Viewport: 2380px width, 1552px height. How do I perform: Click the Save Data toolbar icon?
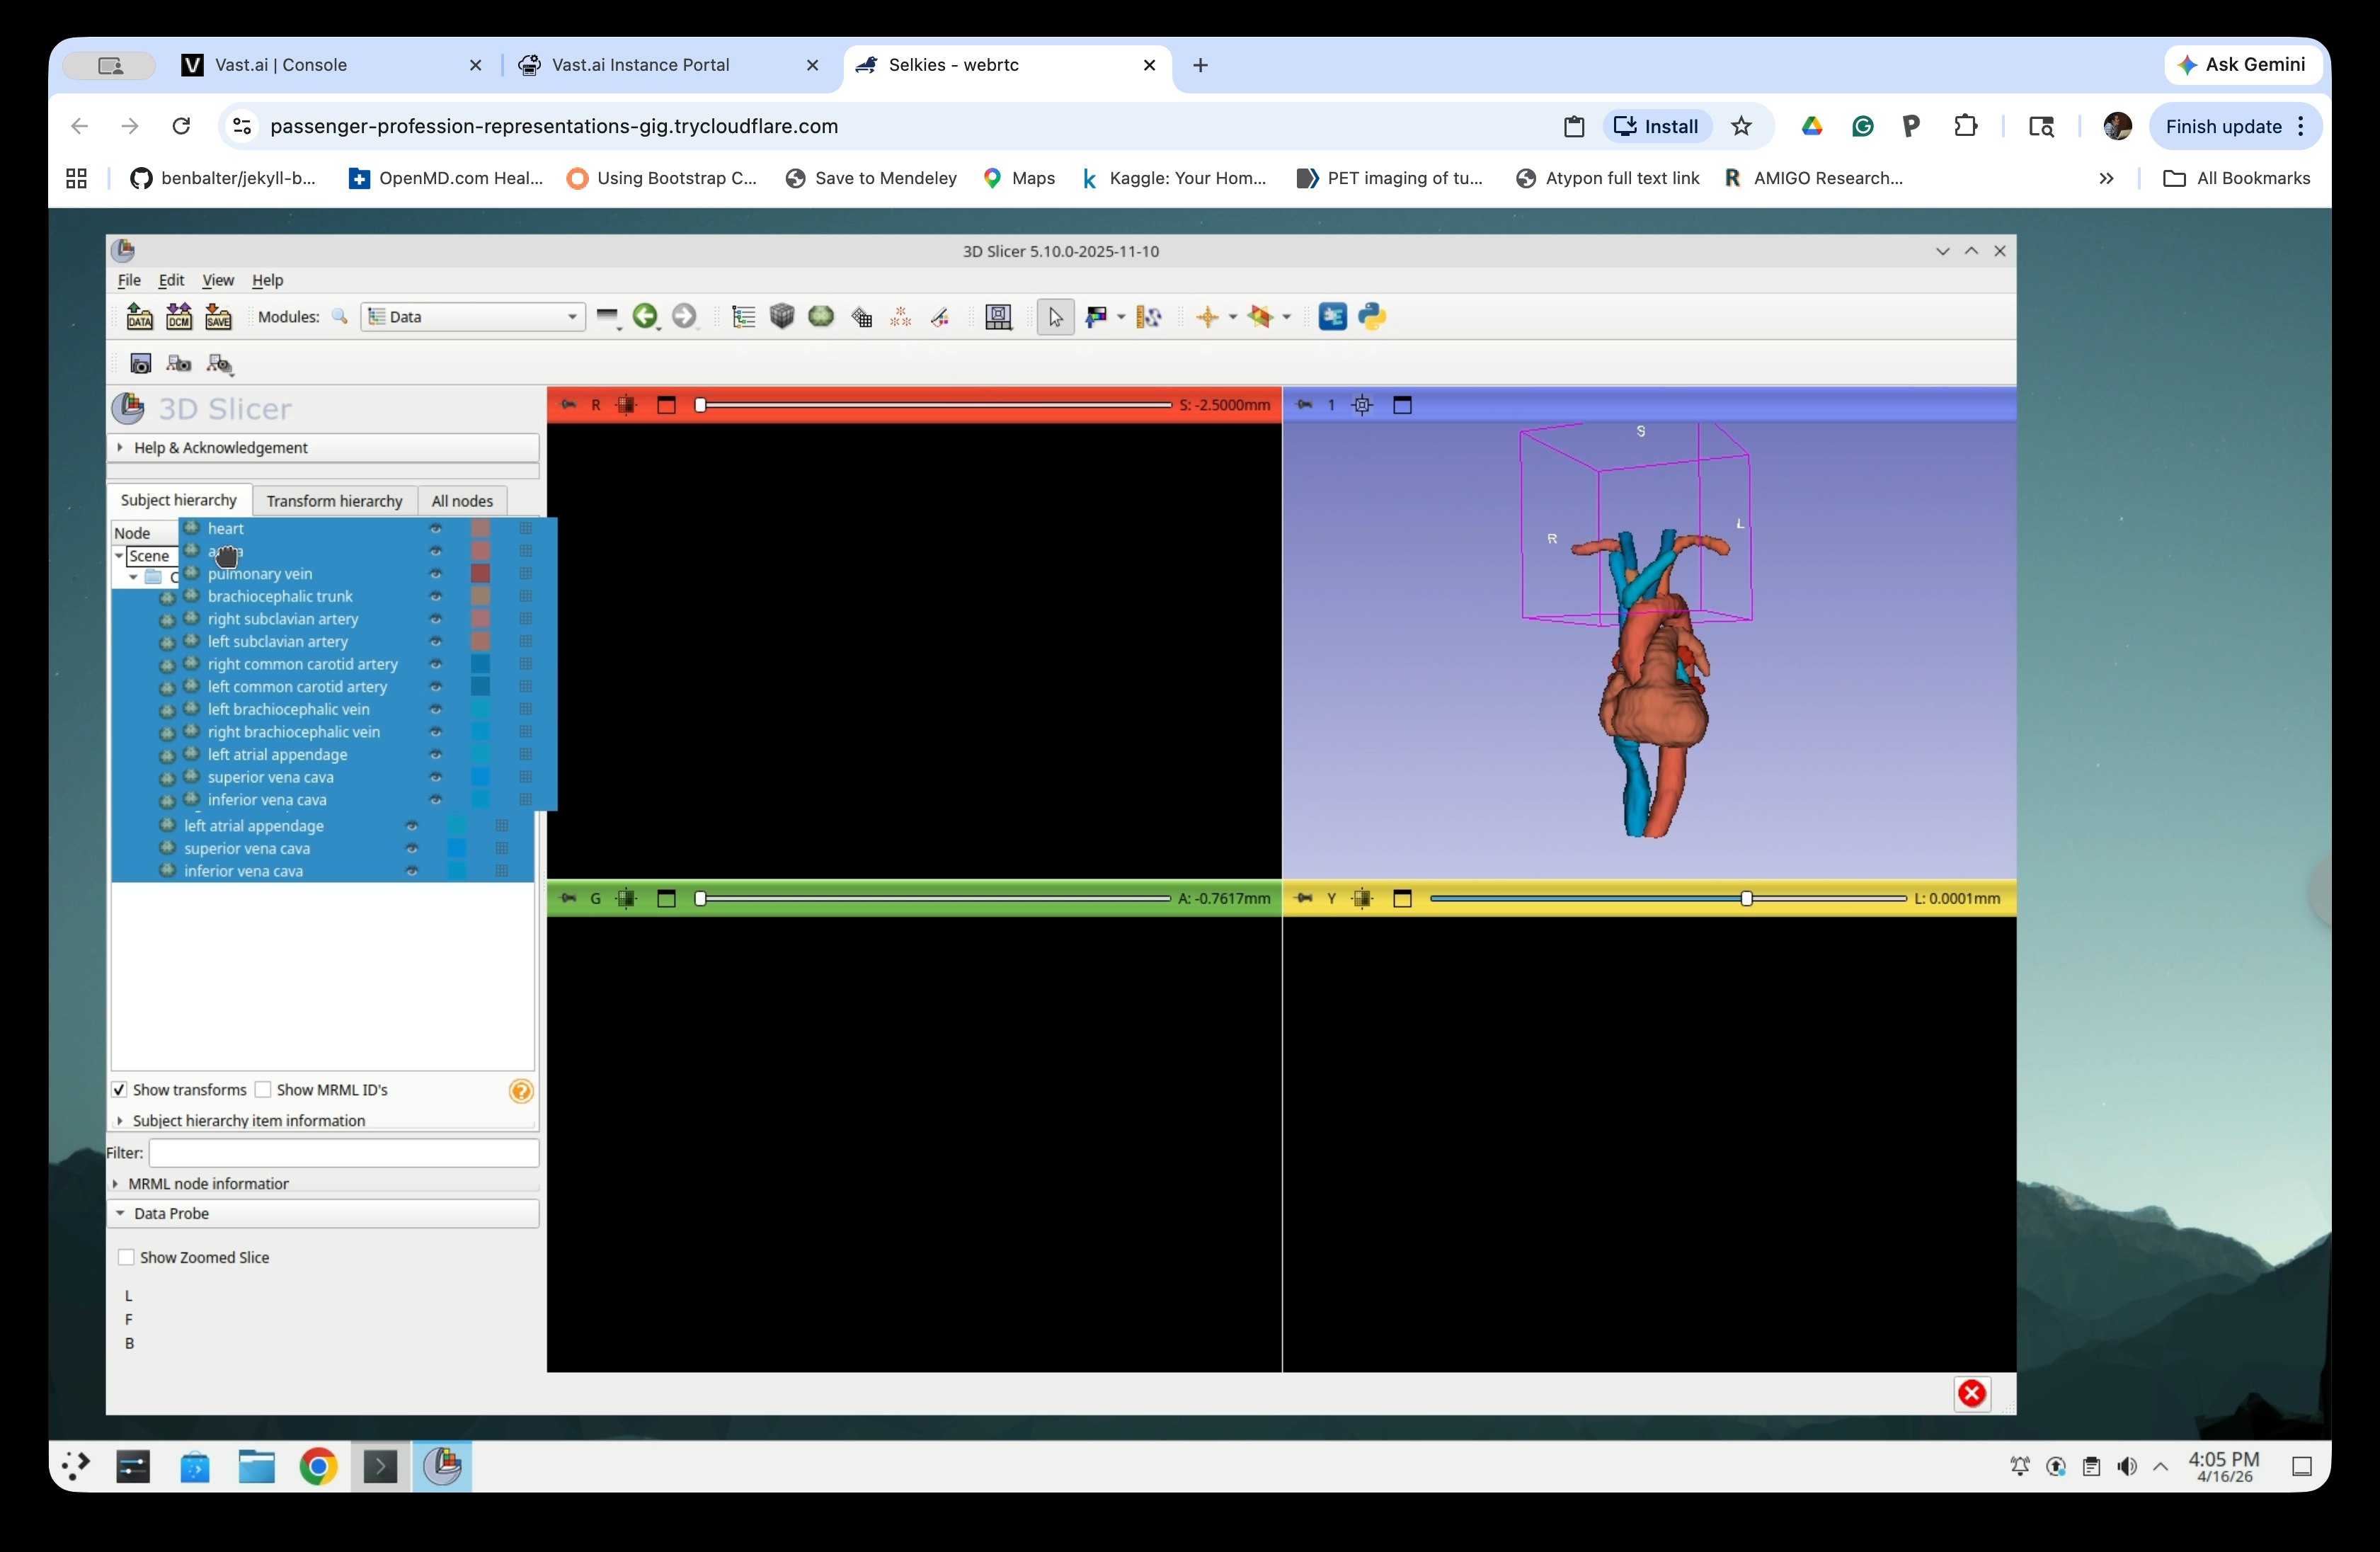219,316
